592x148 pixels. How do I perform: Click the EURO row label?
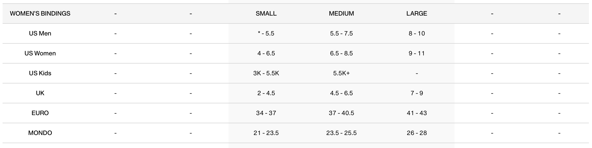pyautogui.click(x=40, y=113)
